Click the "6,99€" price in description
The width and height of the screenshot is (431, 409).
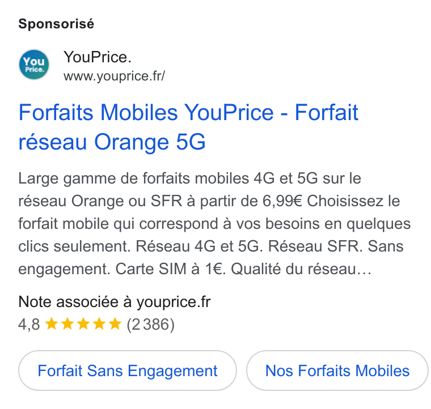(282, 201)
